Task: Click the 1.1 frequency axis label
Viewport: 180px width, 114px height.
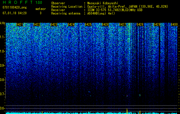Action: coord(3,37)
